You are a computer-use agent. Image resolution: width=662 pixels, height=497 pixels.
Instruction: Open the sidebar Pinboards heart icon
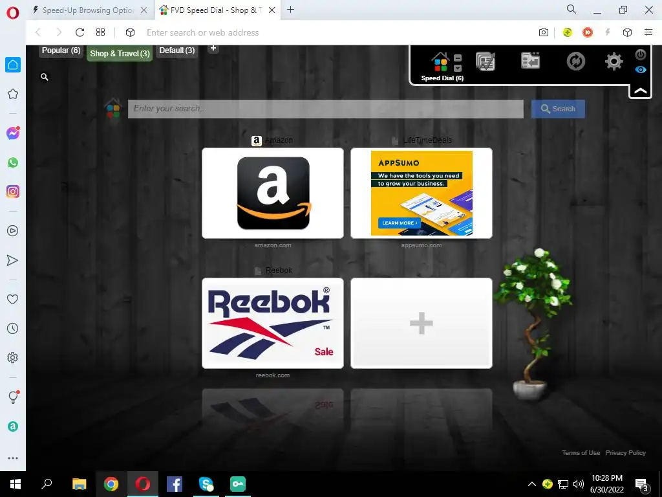(x=13, y=299)
